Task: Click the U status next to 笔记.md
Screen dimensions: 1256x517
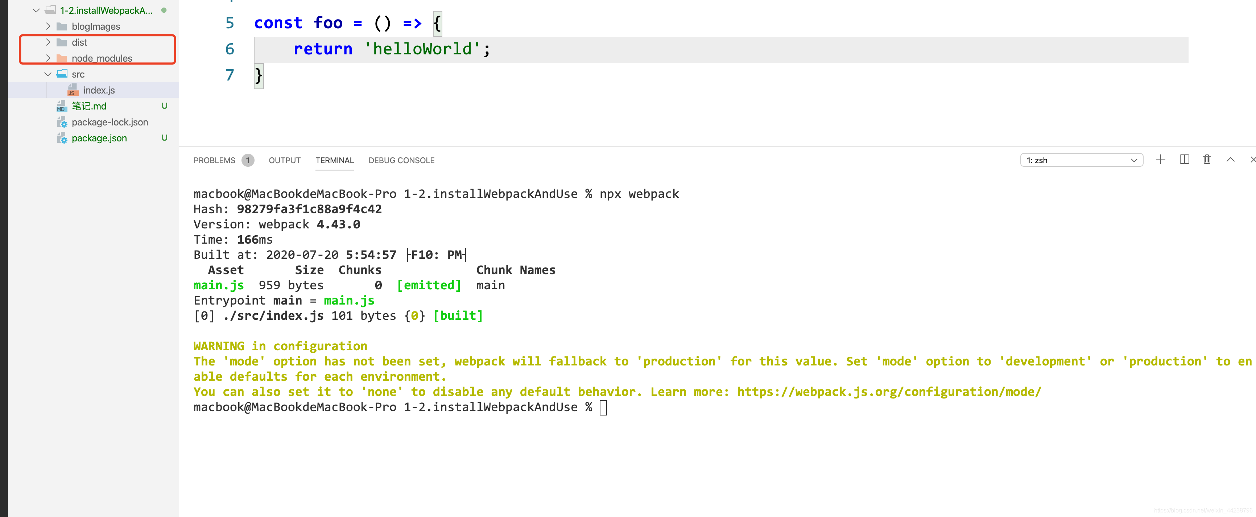Action: 164,106
